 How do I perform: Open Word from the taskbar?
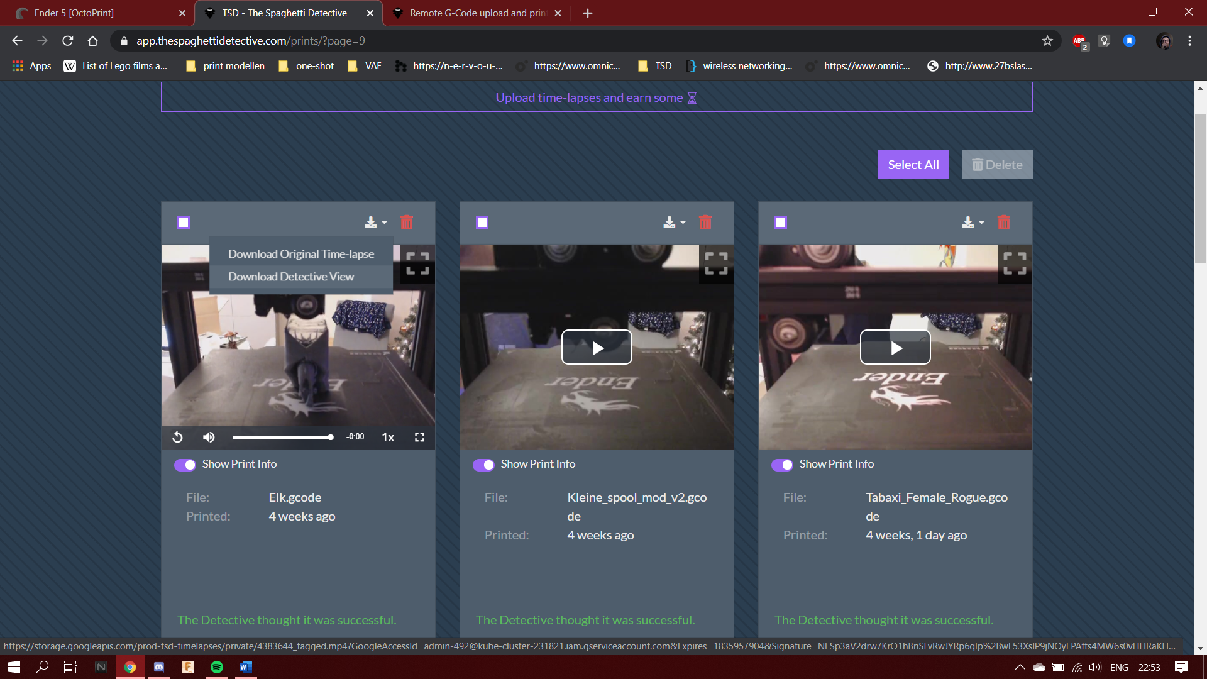point(246,667)
